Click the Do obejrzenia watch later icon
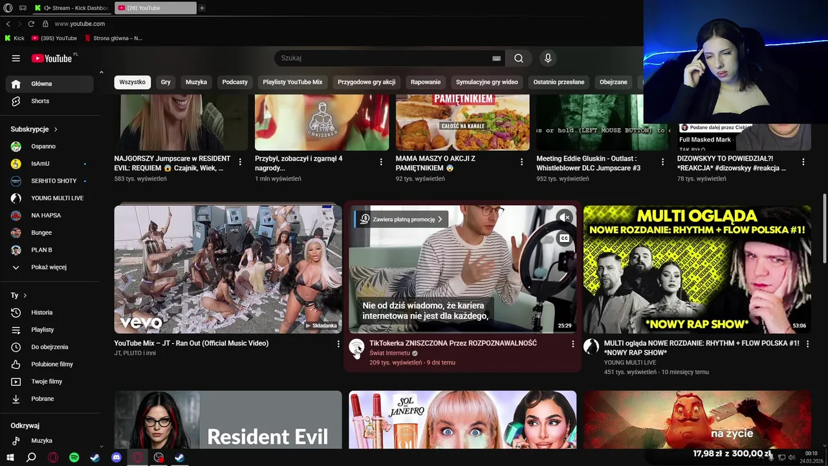Screen dimensions: 828x466 point(16,347)
